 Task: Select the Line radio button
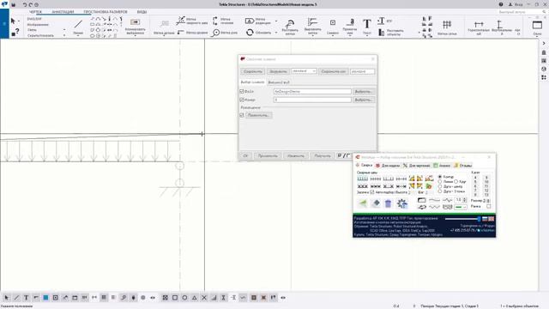[440, 182]
